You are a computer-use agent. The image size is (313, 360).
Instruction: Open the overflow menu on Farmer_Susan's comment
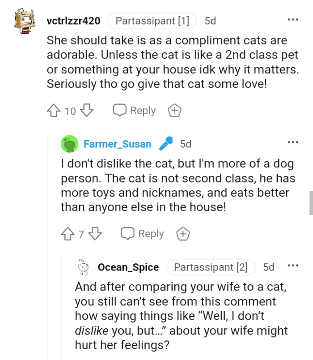click(x=294, y=142)
